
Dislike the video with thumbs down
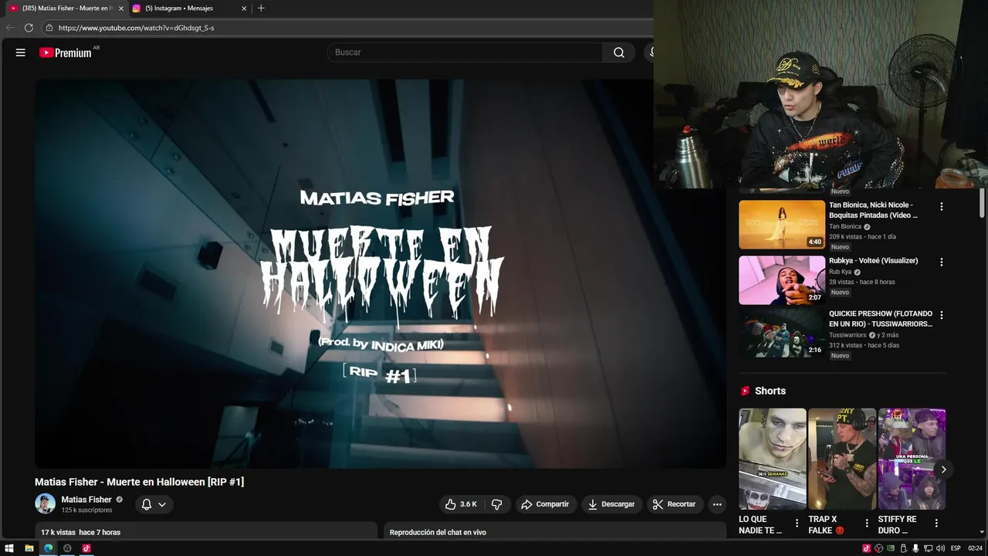497,504
